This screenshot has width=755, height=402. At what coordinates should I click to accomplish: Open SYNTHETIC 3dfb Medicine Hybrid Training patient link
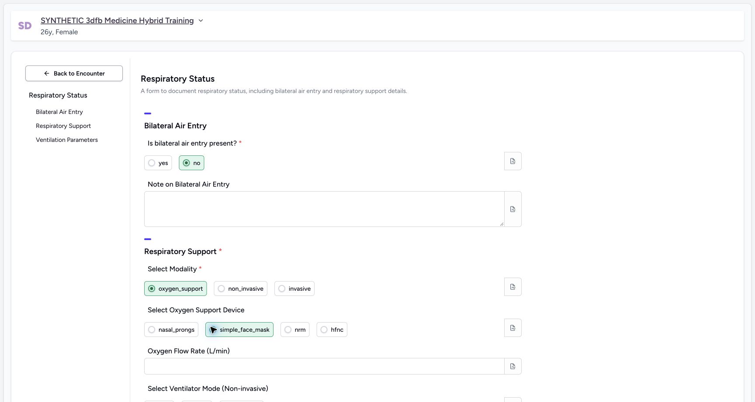[x=117, y=21]
